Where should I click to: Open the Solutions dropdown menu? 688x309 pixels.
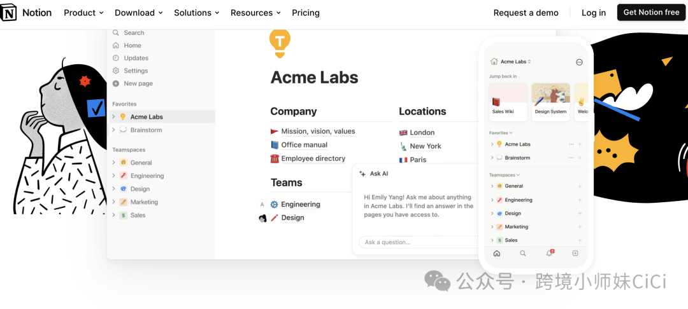(x=197, y=13)
